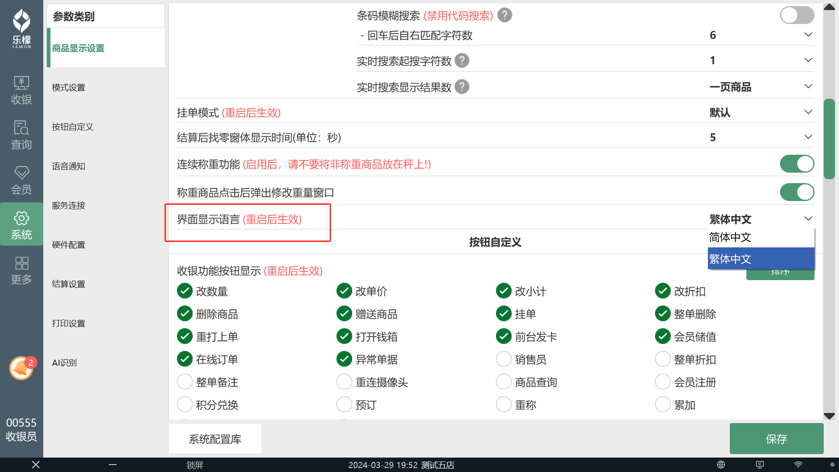
Task: Click the green vertical scrollbar thumb
Action: tap(829, 139)
